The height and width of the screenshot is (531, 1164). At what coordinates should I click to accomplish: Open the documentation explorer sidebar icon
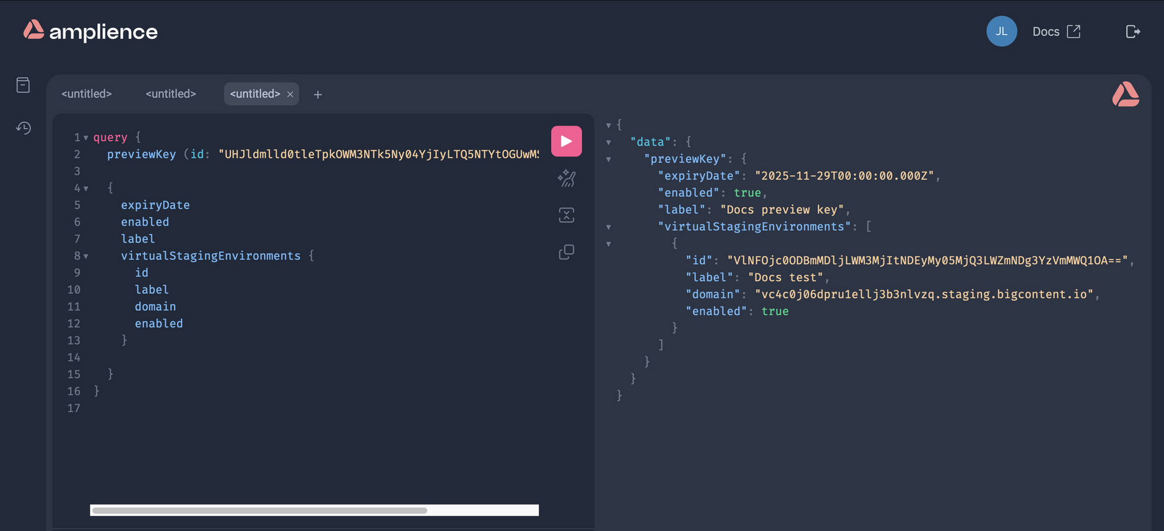pos(23,85)
